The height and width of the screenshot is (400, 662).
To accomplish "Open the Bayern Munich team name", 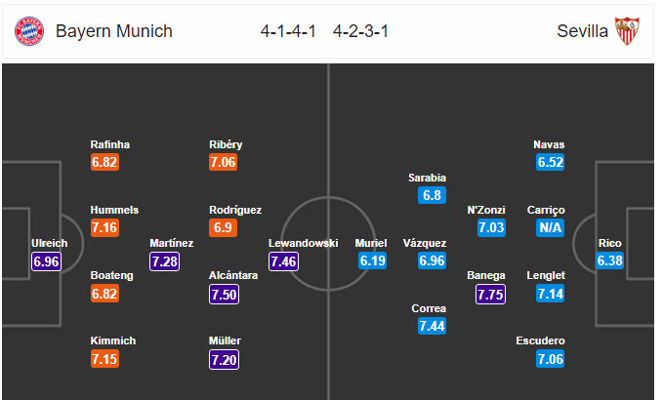I will tap(114, 31).
